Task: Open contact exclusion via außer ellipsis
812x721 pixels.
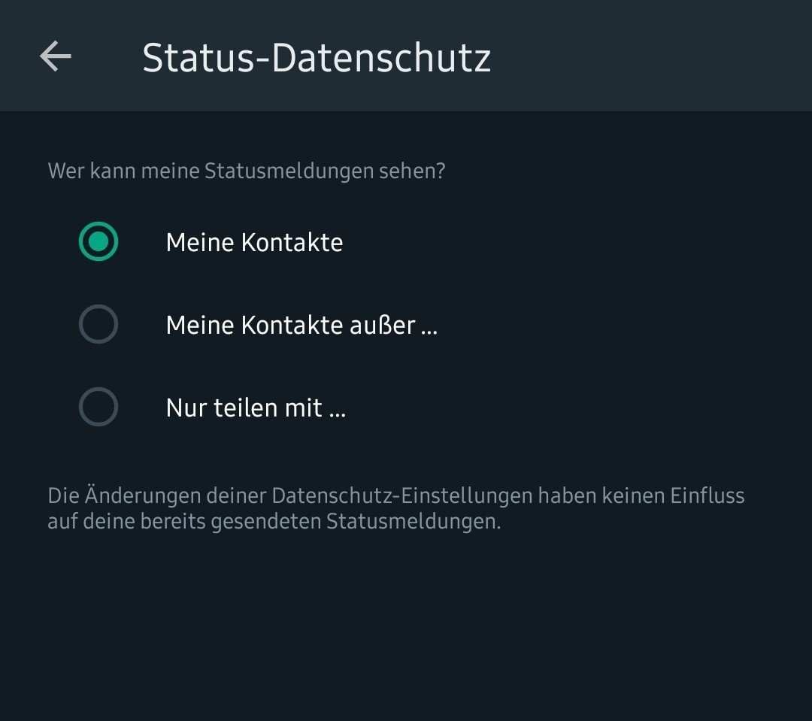Action: [x=429, y=329]
